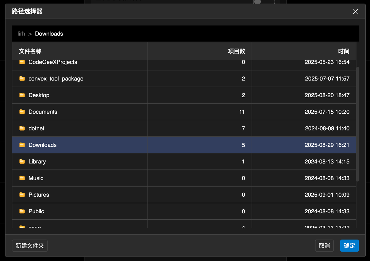This screenshot has height=261, width=370.
Task: Click the file list vertical scrollbar
Action: [358, 124]
